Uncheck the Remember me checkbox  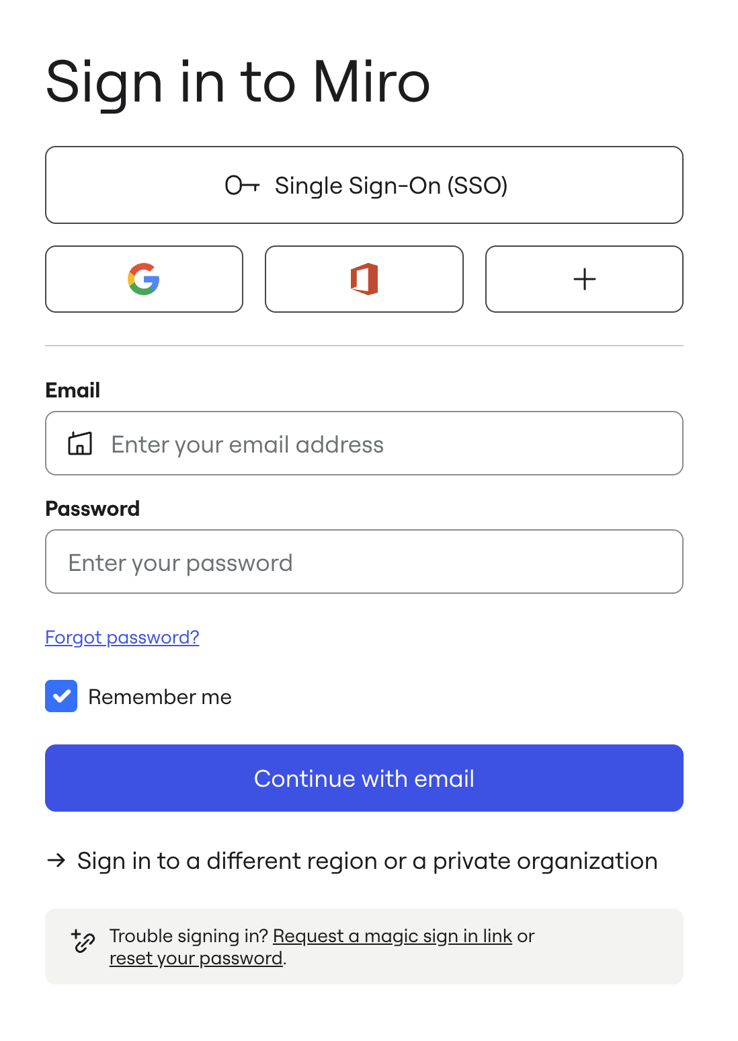click(x=61, y=696)
